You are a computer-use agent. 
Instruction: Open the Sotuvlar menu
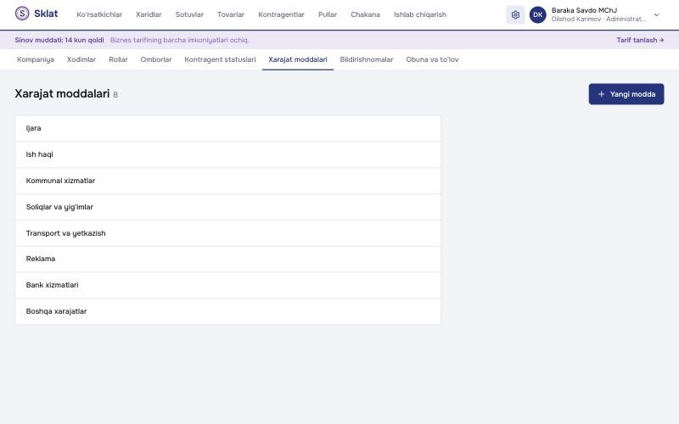(x=189, y=14)
